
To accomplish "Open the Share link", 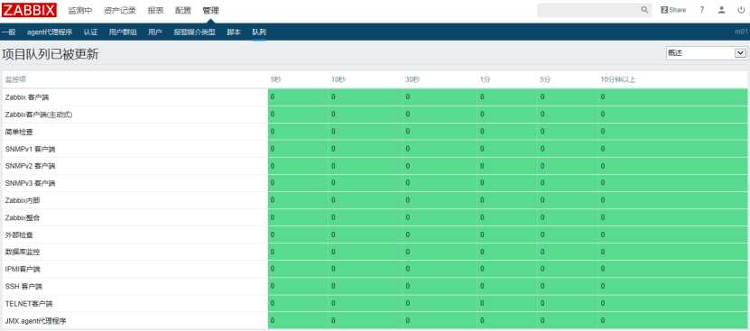I will click(x=673, y=10).
